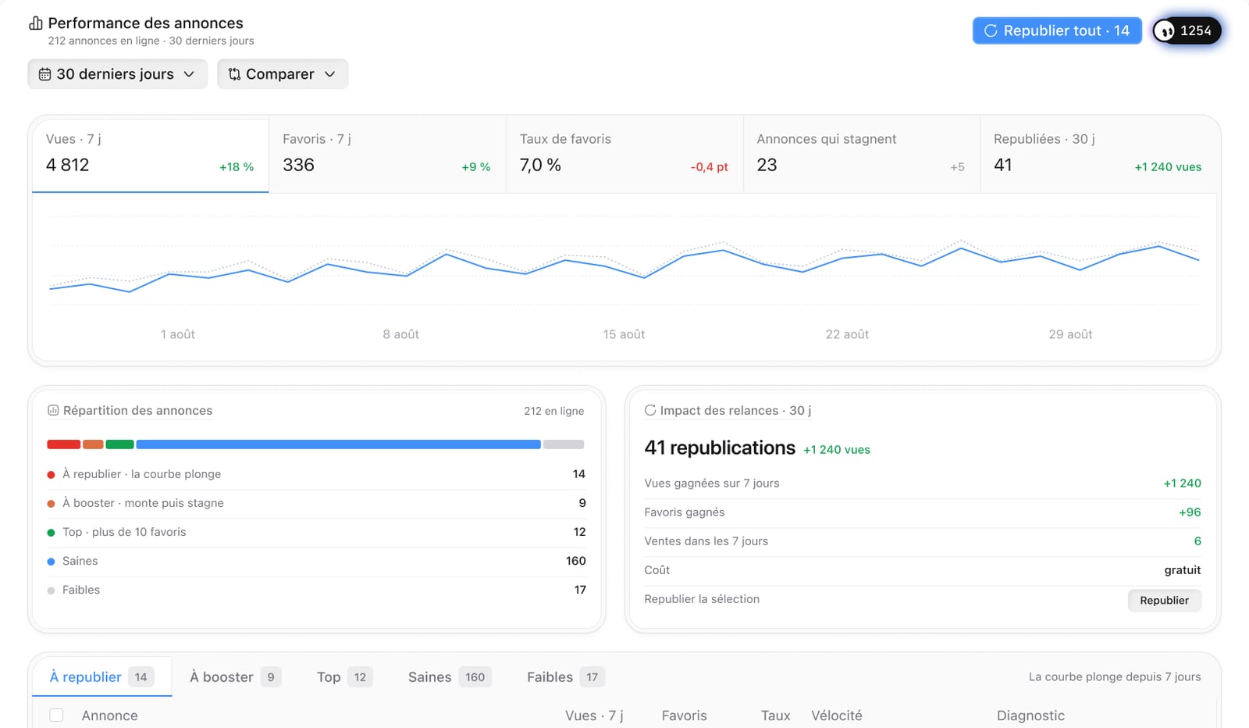Screen dimensions: 1249x728
Task: Go to the Saines tab
Action: coord(449,676)
